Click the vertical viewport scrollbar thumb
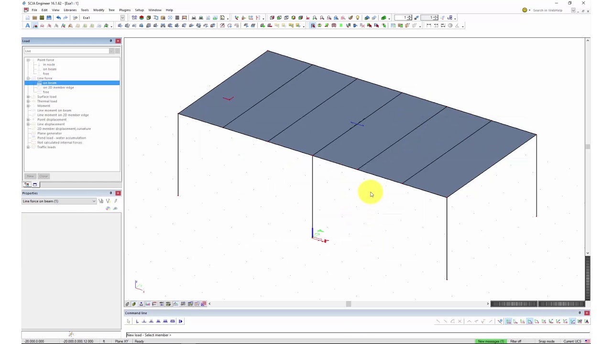This screenshot has height=344, width=612. [588, 147]
